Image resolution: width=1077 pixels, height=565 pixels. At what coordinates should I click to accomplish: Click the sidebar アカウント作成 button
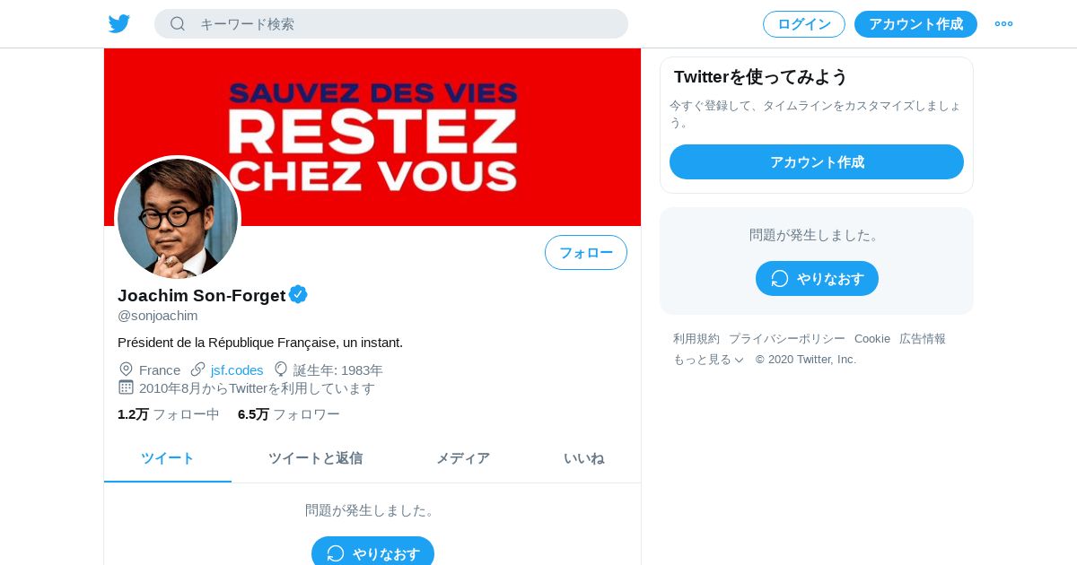tap(817, 161)
